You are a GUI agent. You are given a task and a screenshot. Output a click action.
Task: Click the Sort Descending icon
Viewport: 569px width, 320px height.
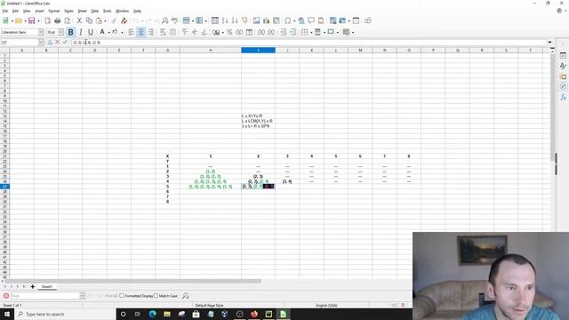[235, 20]
